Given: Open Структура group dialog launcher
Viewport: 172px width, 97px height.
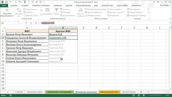Looking at the screenshot, I should click(149, 19).
